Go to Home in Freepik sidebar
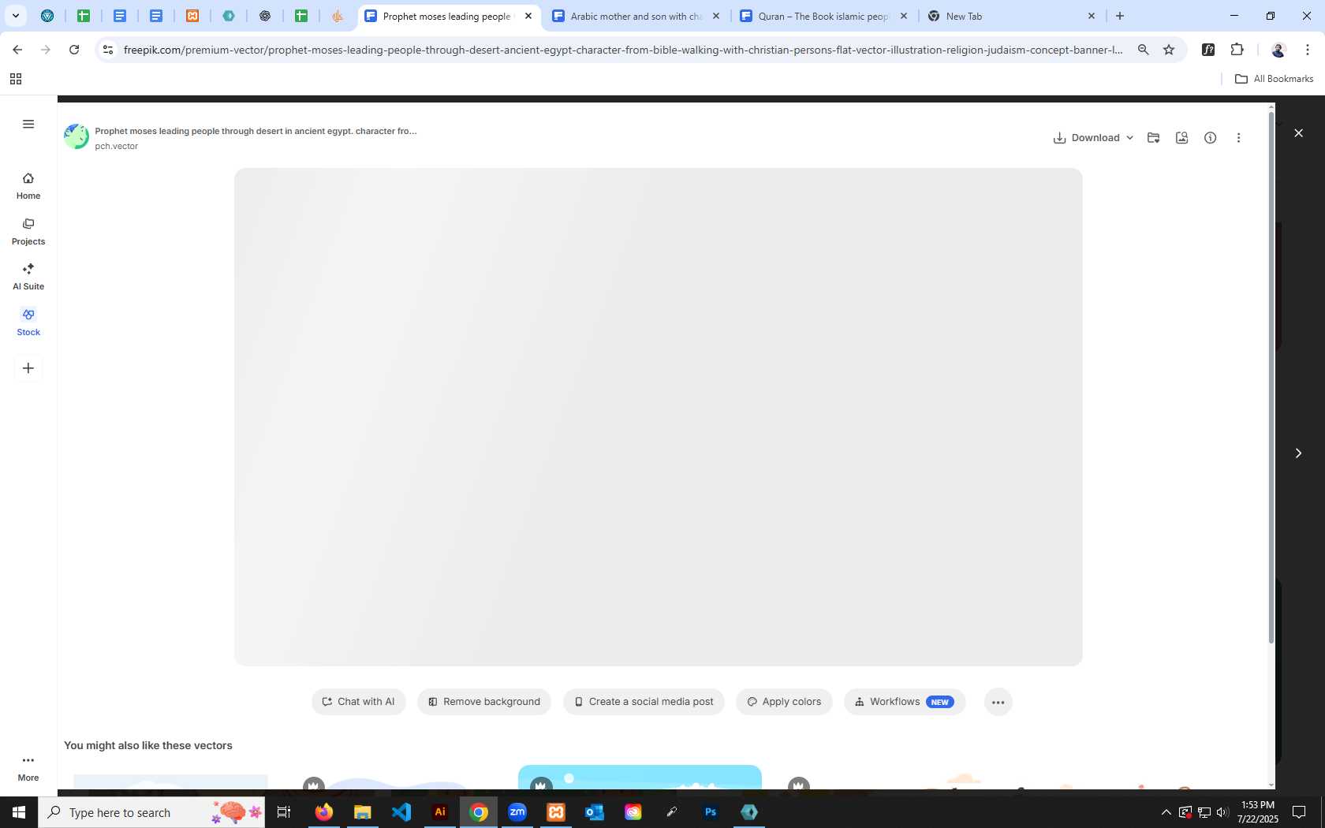This screenshot has width=1325, height=828. 28,186
